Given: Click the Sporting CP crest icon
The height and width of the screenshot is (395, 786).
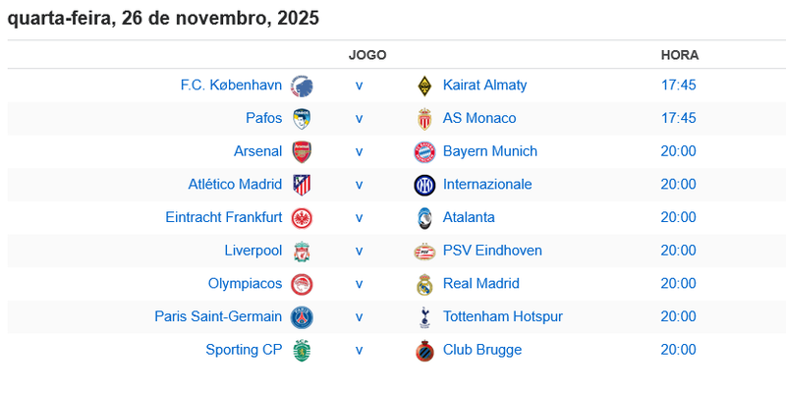Looking at the screenshot, I should [x=302, y=350].
